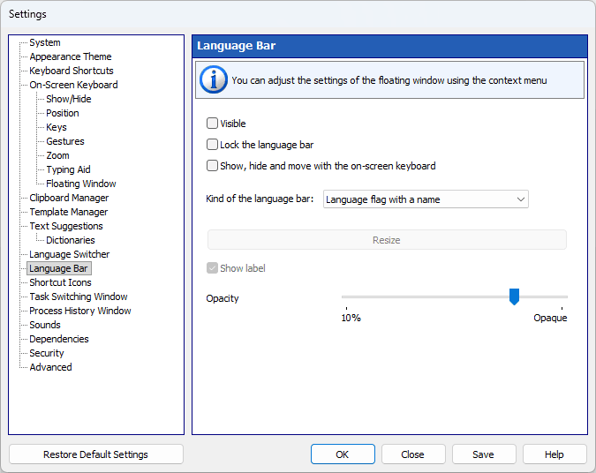Confirm with the OK button
596x473 pixels.
coord(343,454)
